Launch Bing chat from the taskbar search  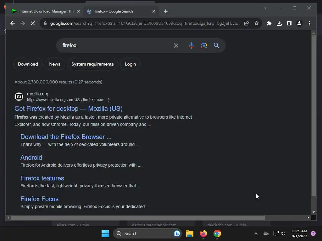click(x=177, y=233)
